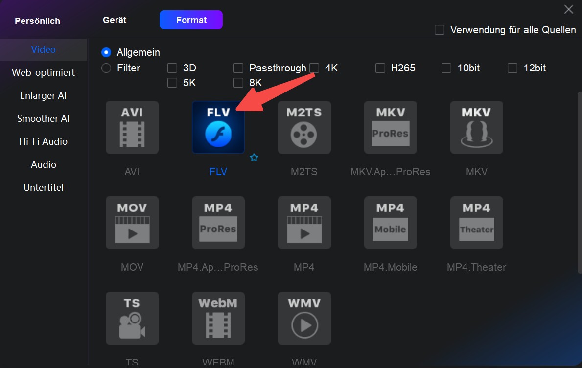Open the Format tab
The width and height of the screenshot is (582, 368).
click(191, 20)
